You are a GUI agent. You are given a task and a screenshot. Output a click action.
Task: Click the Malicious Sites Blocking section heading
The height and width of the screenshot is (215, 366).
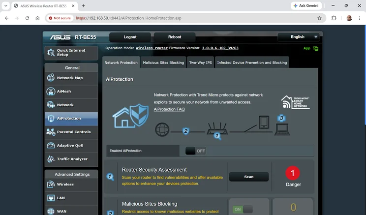(150, 204)
